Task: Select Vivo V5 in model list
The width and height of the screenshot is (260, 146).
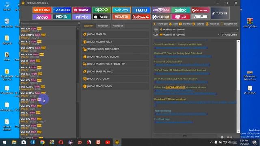Action: [x=48, y=62]
